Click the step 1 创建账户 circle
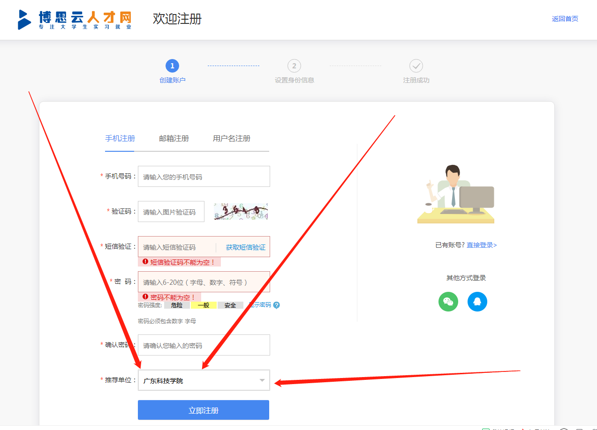This screenshot has height=430, width=597. (x=172, y=66)
